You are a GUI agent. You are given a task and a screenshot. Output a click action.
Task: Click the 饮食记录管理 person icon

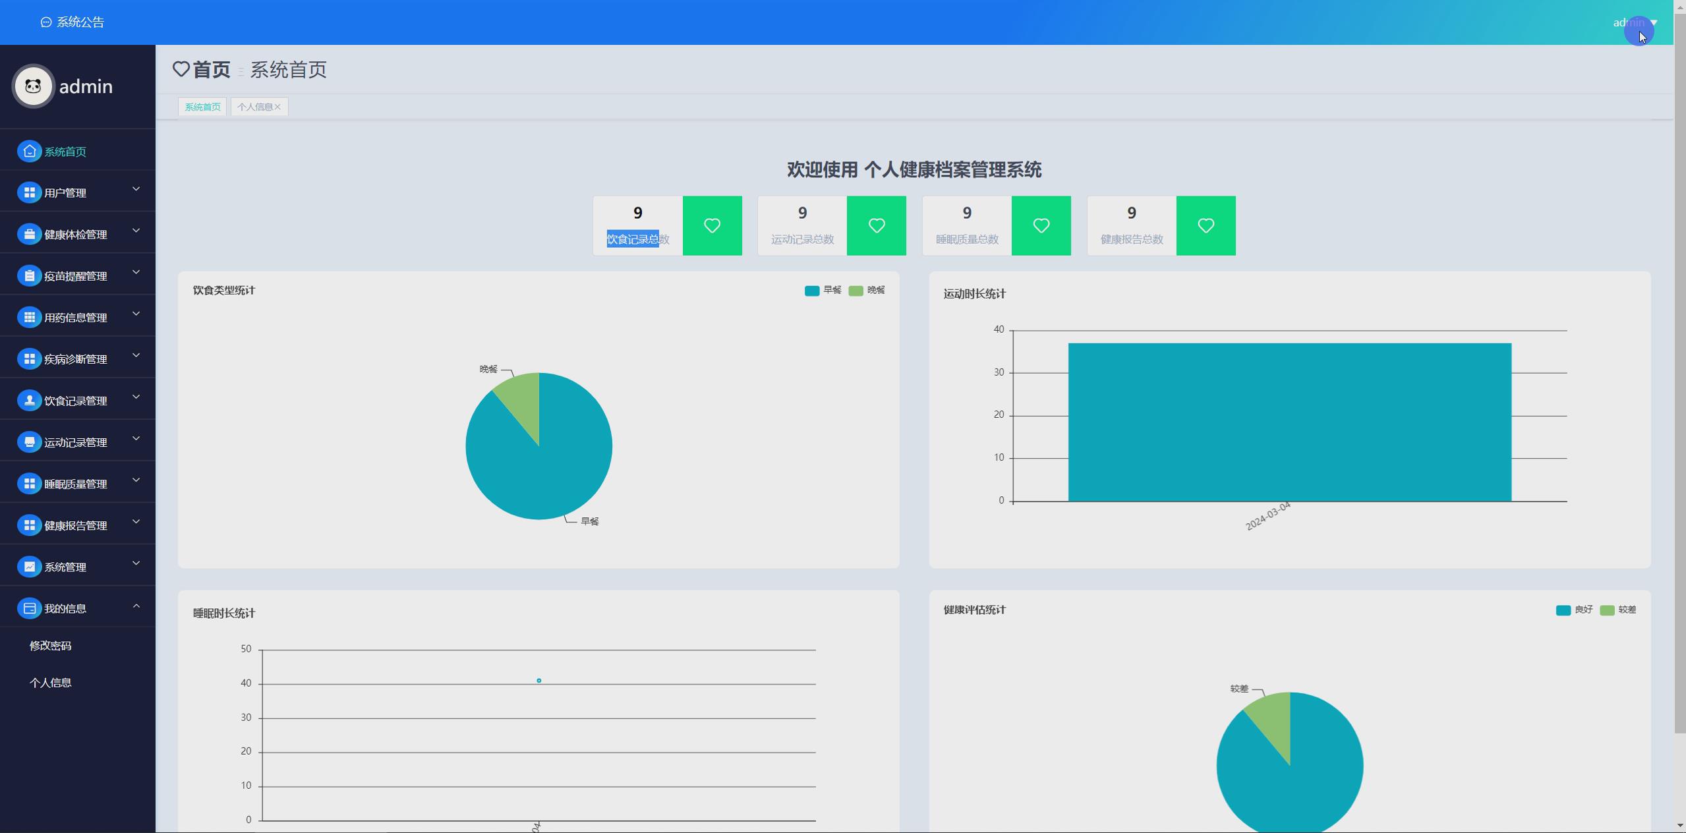click(29, 401)
